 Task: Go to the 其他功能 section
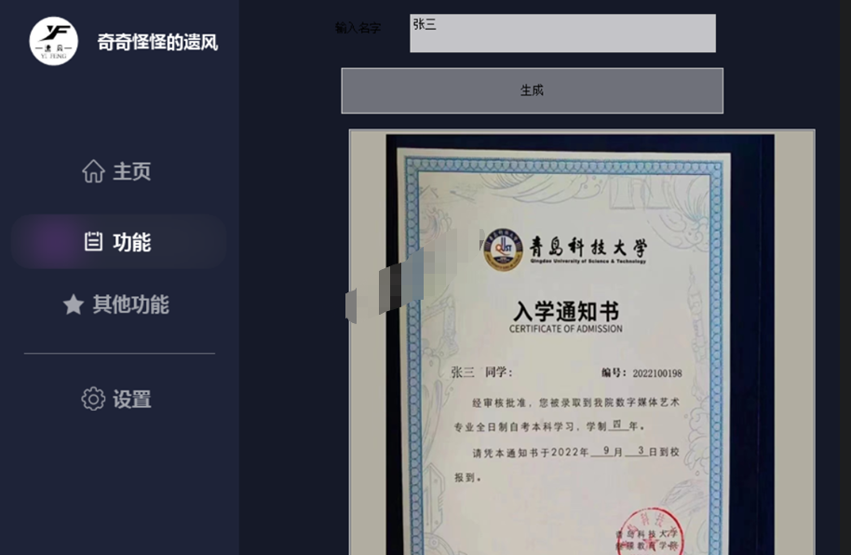pos(130,305)
